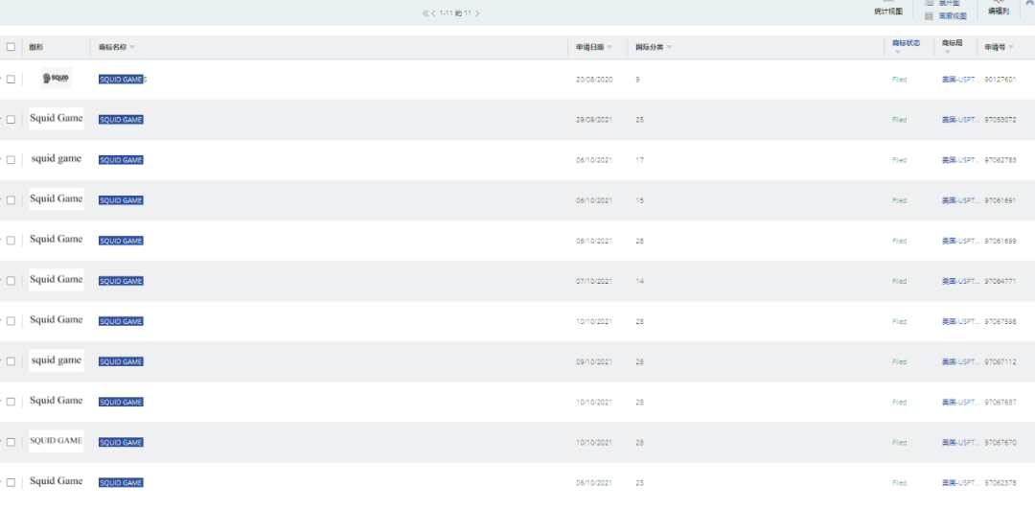The width and height of the screenshot is (1035, 510).
Task: Open the 国际分类 column dropdown arrow
Action: [669, 48]
